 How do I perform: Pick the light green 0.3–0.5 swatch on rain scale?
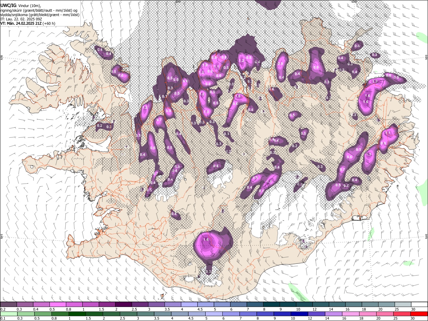click(x=26, y=314)
